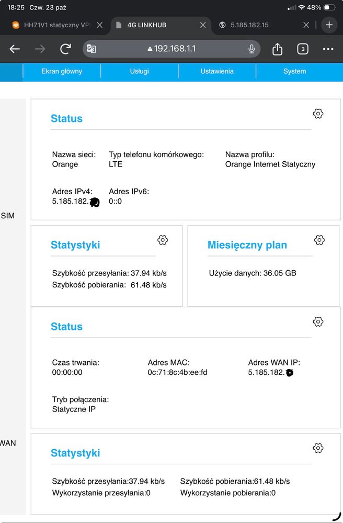
Task: Tap the browser back arrow
Action: click(15, 49)
